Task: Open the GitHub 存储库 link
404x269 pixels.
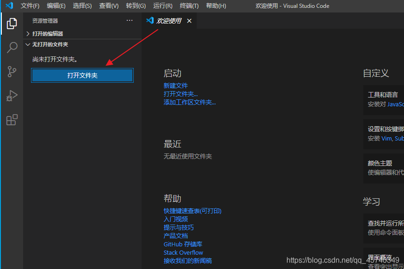Action: coord(183,244)
